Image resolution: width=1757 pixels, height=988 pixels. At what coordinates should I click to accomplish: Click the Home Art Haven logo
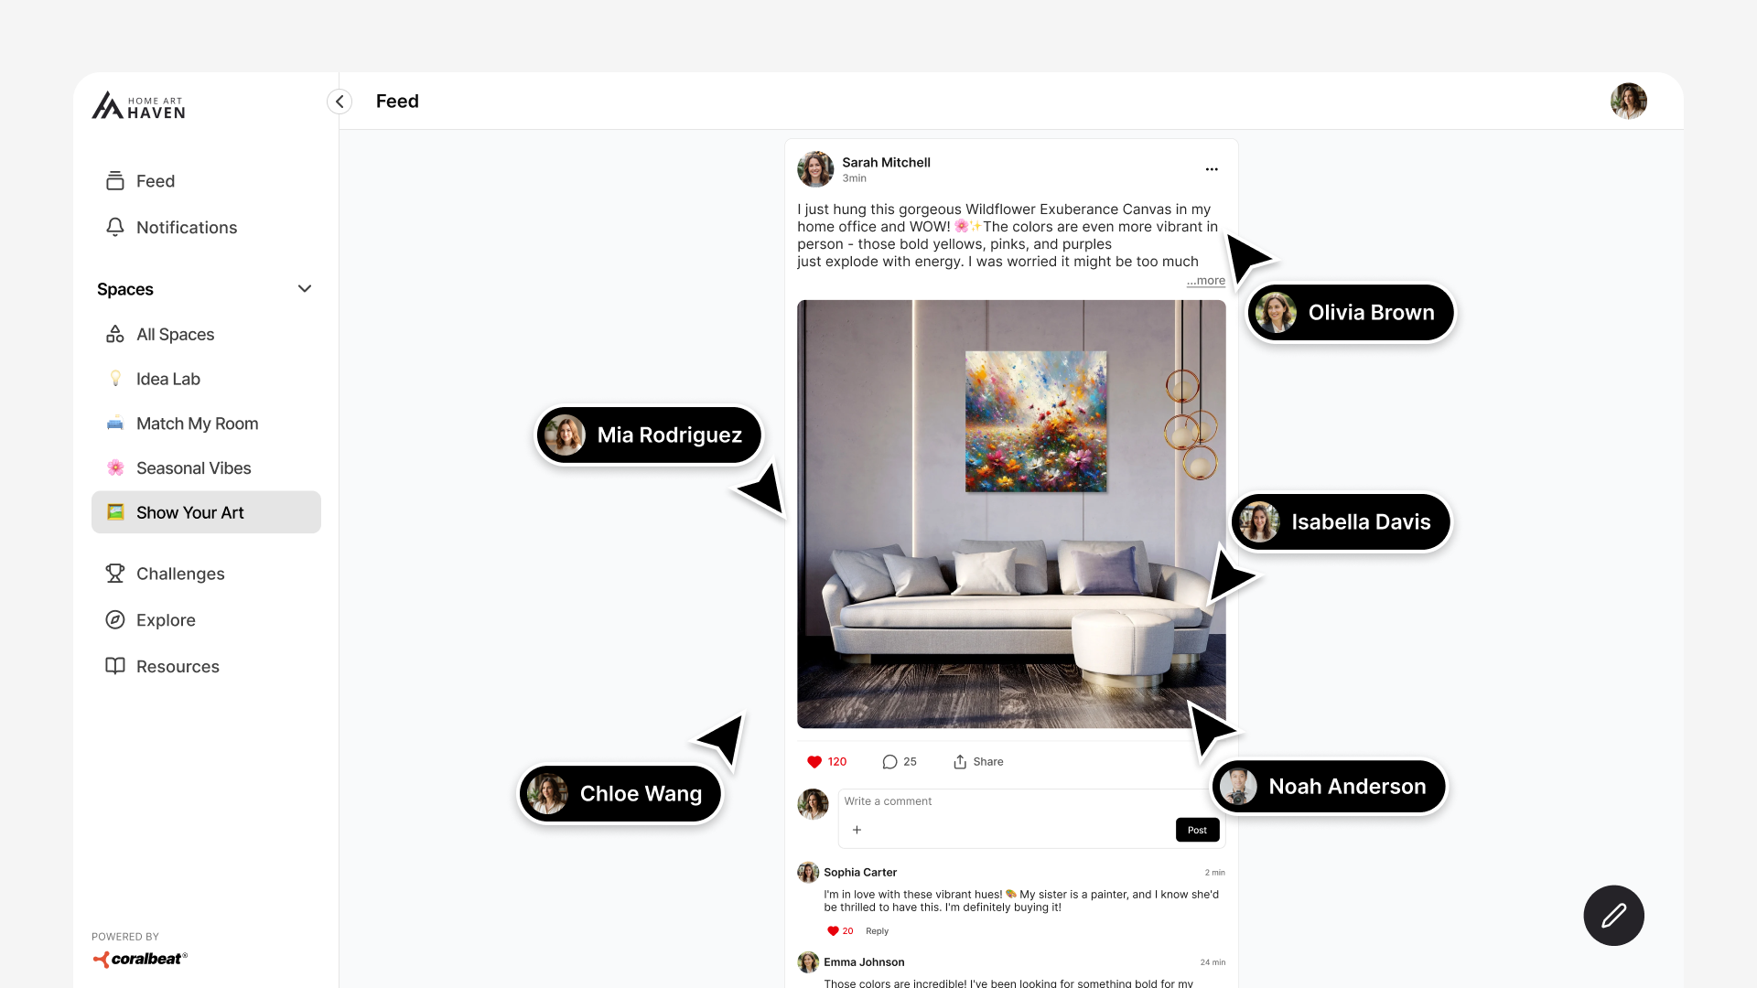coord(139,106)
